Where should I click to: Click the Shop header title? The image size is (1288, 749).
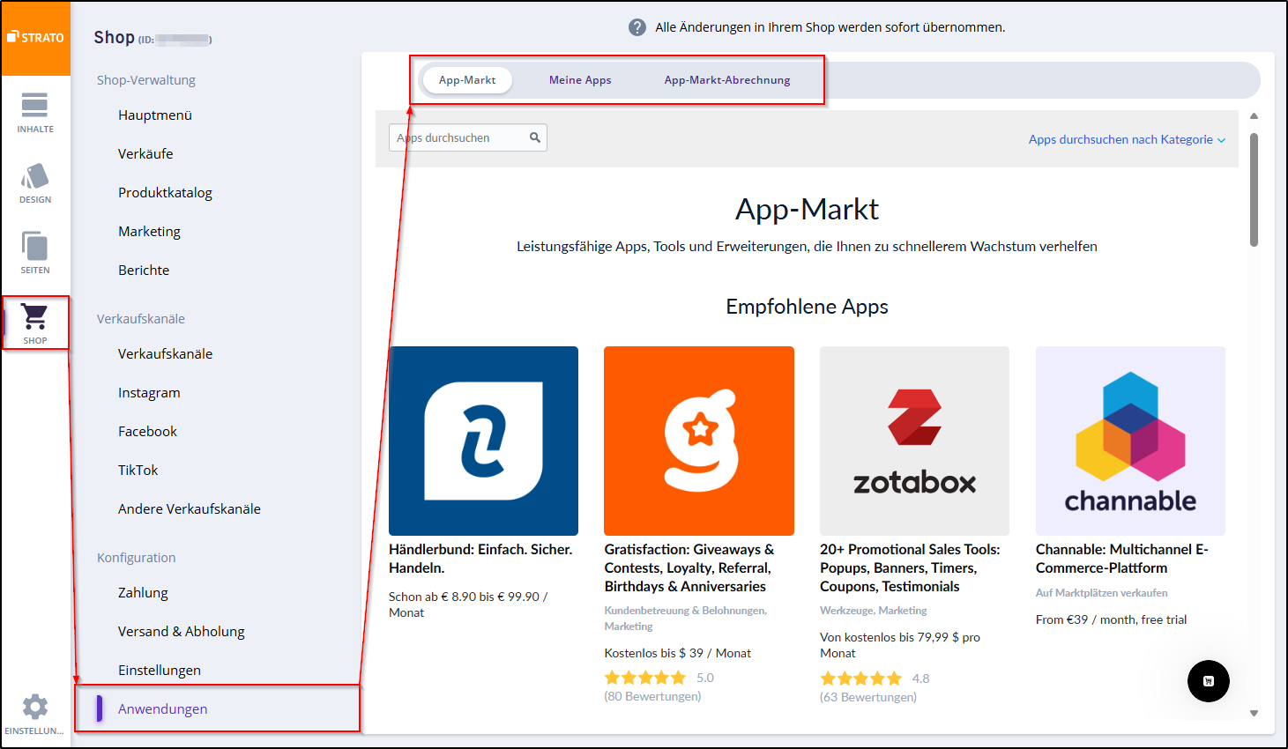[x=114, y=37]
